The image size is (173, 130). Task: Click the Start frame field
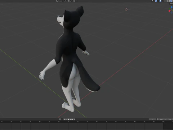[x=163, y=119]
